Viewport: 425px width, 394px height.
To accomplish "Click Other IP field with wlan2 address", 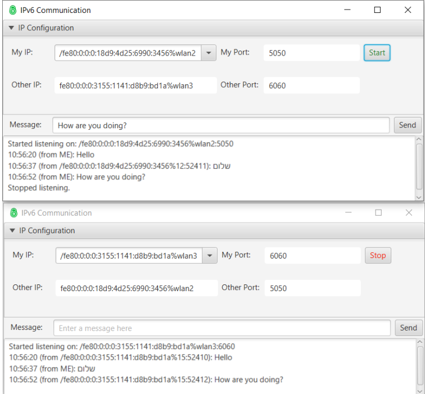I will 137,288.
